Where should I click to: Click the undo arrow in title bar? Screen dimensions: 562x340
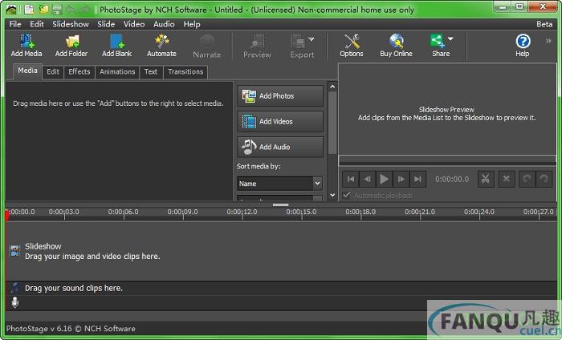point(71,9)
